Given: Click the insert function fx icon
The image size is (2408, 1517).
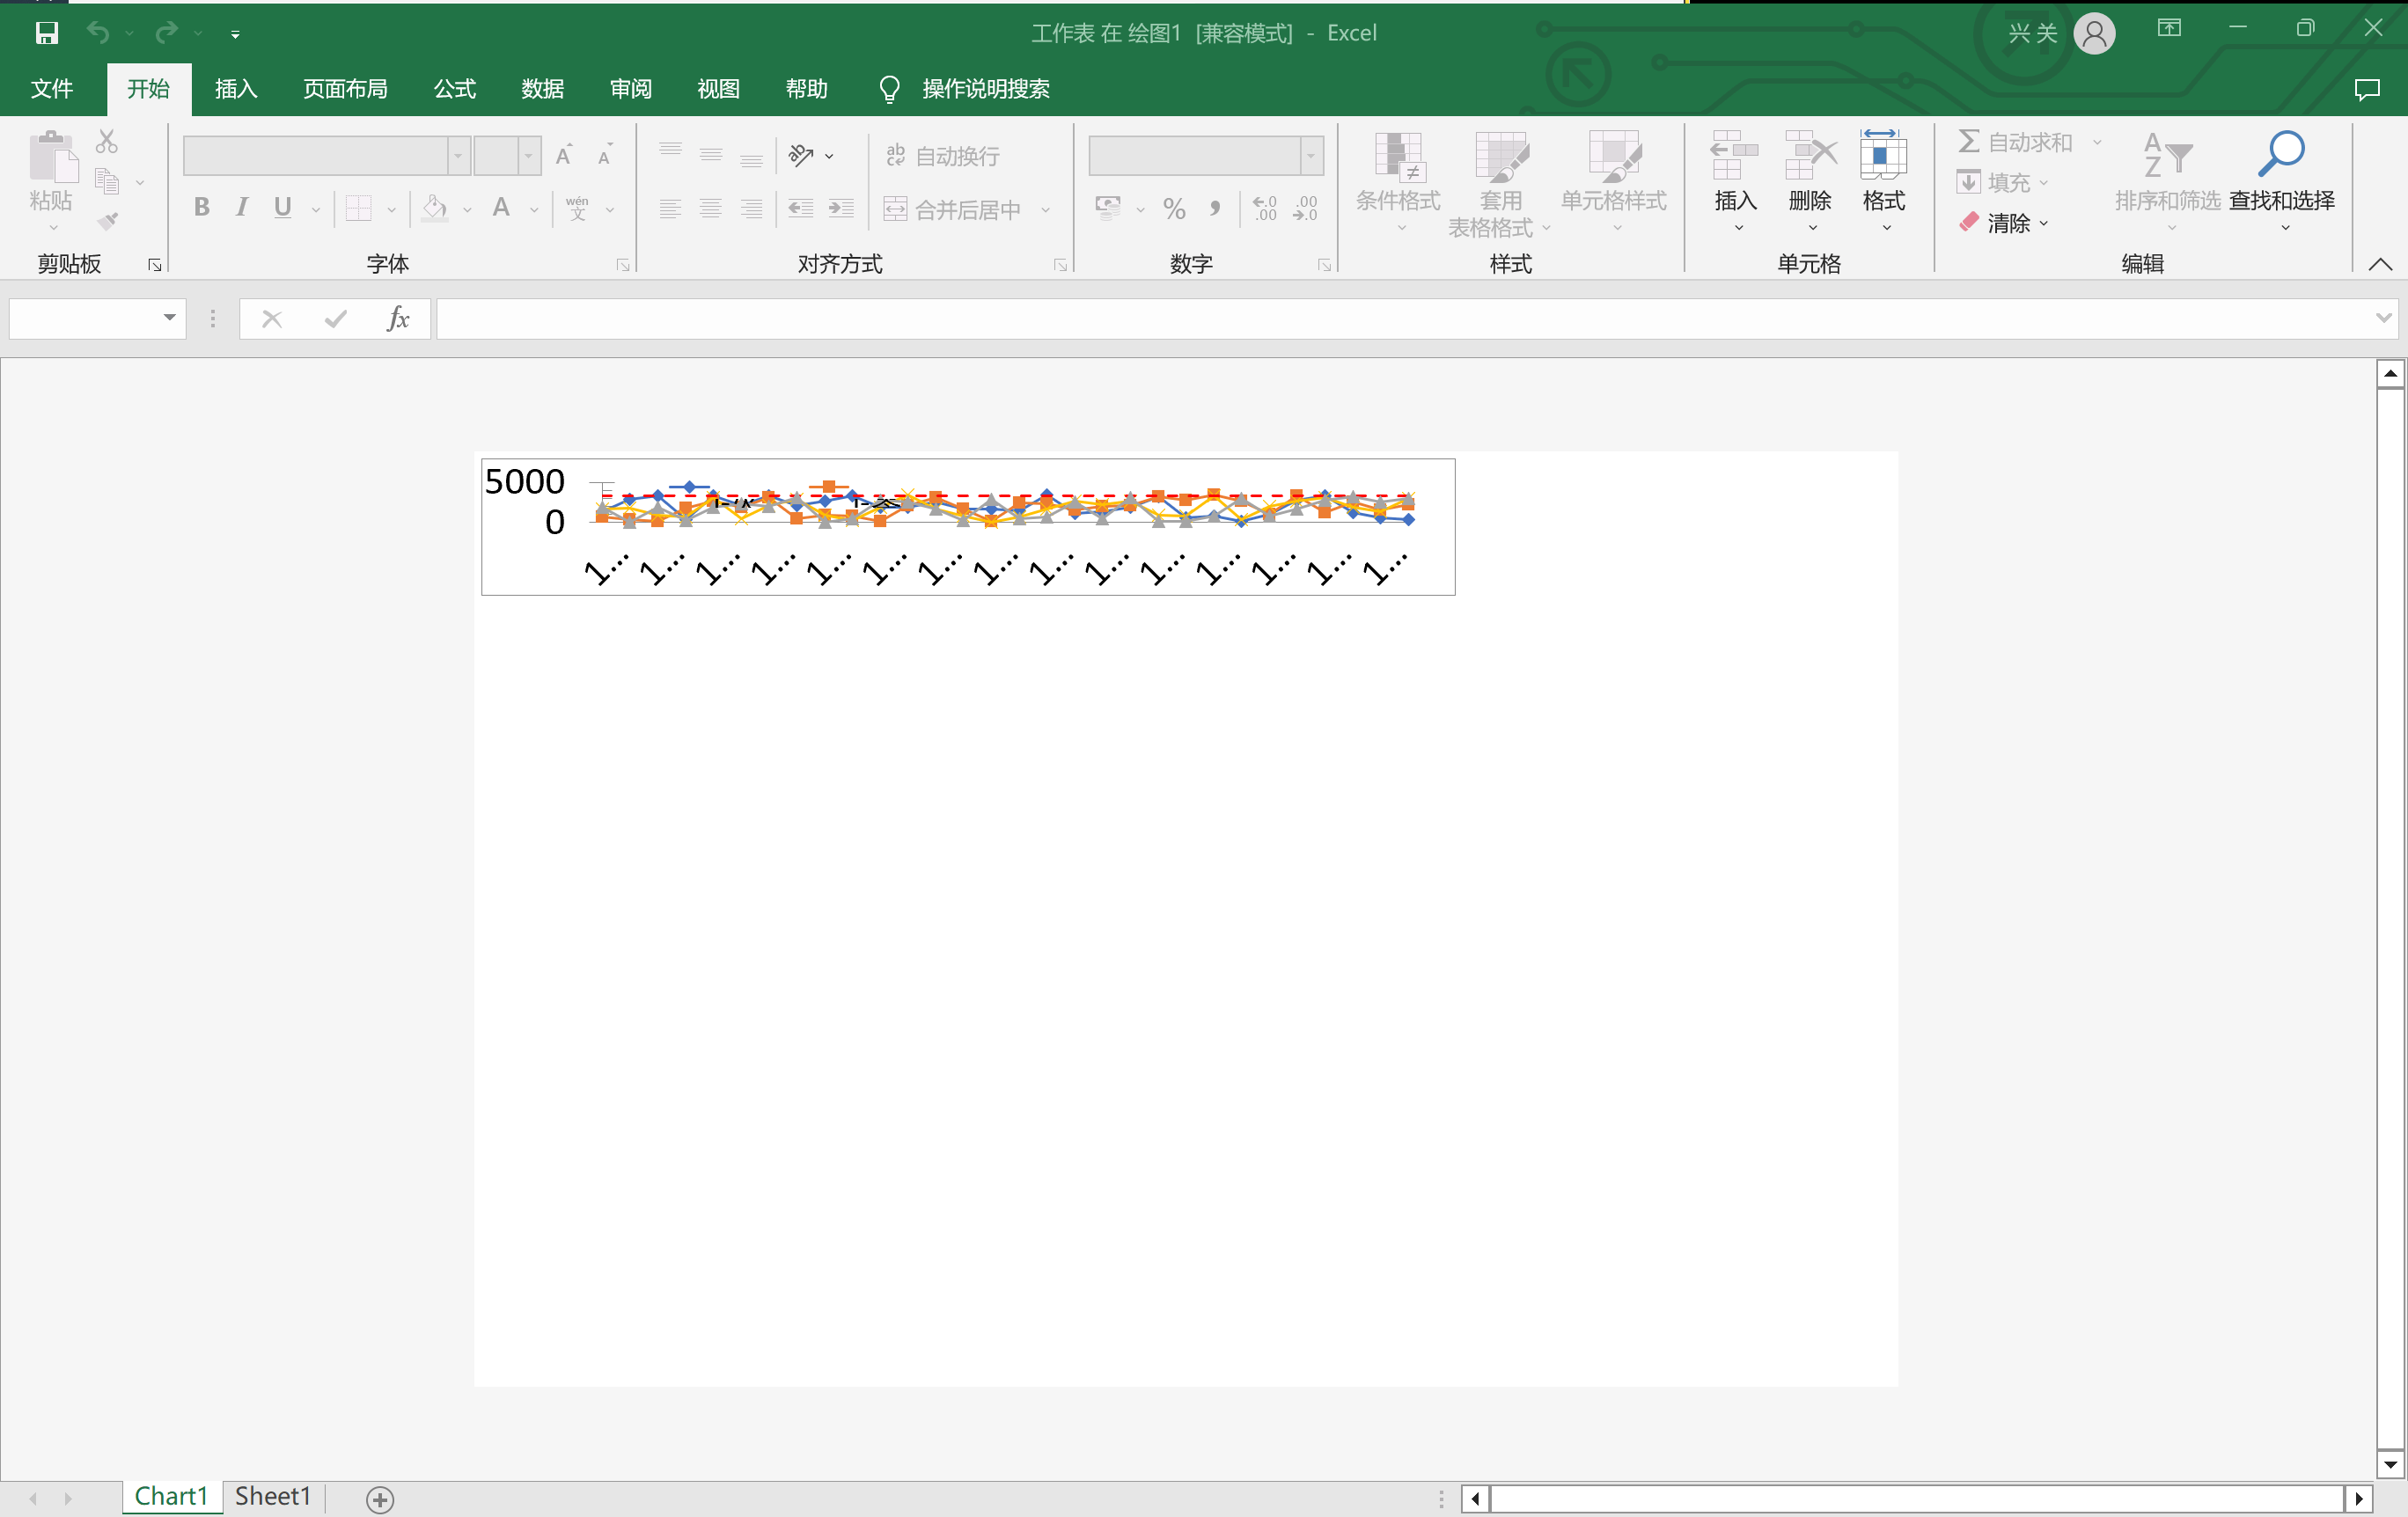Looking at the screenshot, I should 398,319.
